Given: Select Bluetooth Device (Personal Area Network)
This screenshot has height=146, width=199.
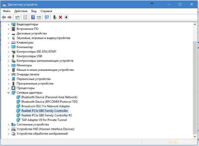Looking at the screenshot, I should pos(49,97).
